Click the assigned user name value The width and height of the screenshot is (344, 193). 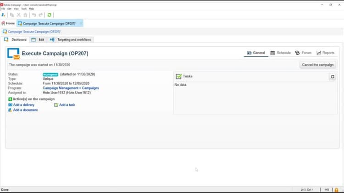click(x=67, y=93)
